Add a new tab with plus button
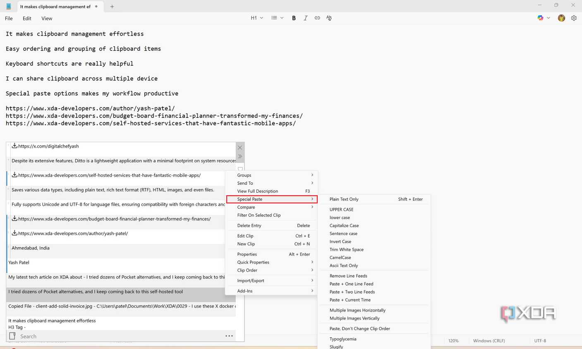Viewport: 582px width, 349px height. coord(112,7)
